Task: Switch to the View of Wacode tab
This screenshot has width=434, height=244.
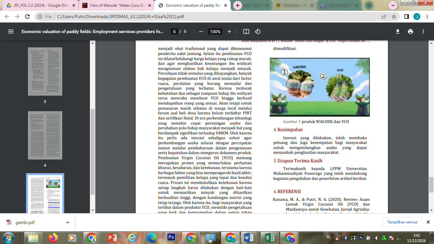Action: coord(116,5)
